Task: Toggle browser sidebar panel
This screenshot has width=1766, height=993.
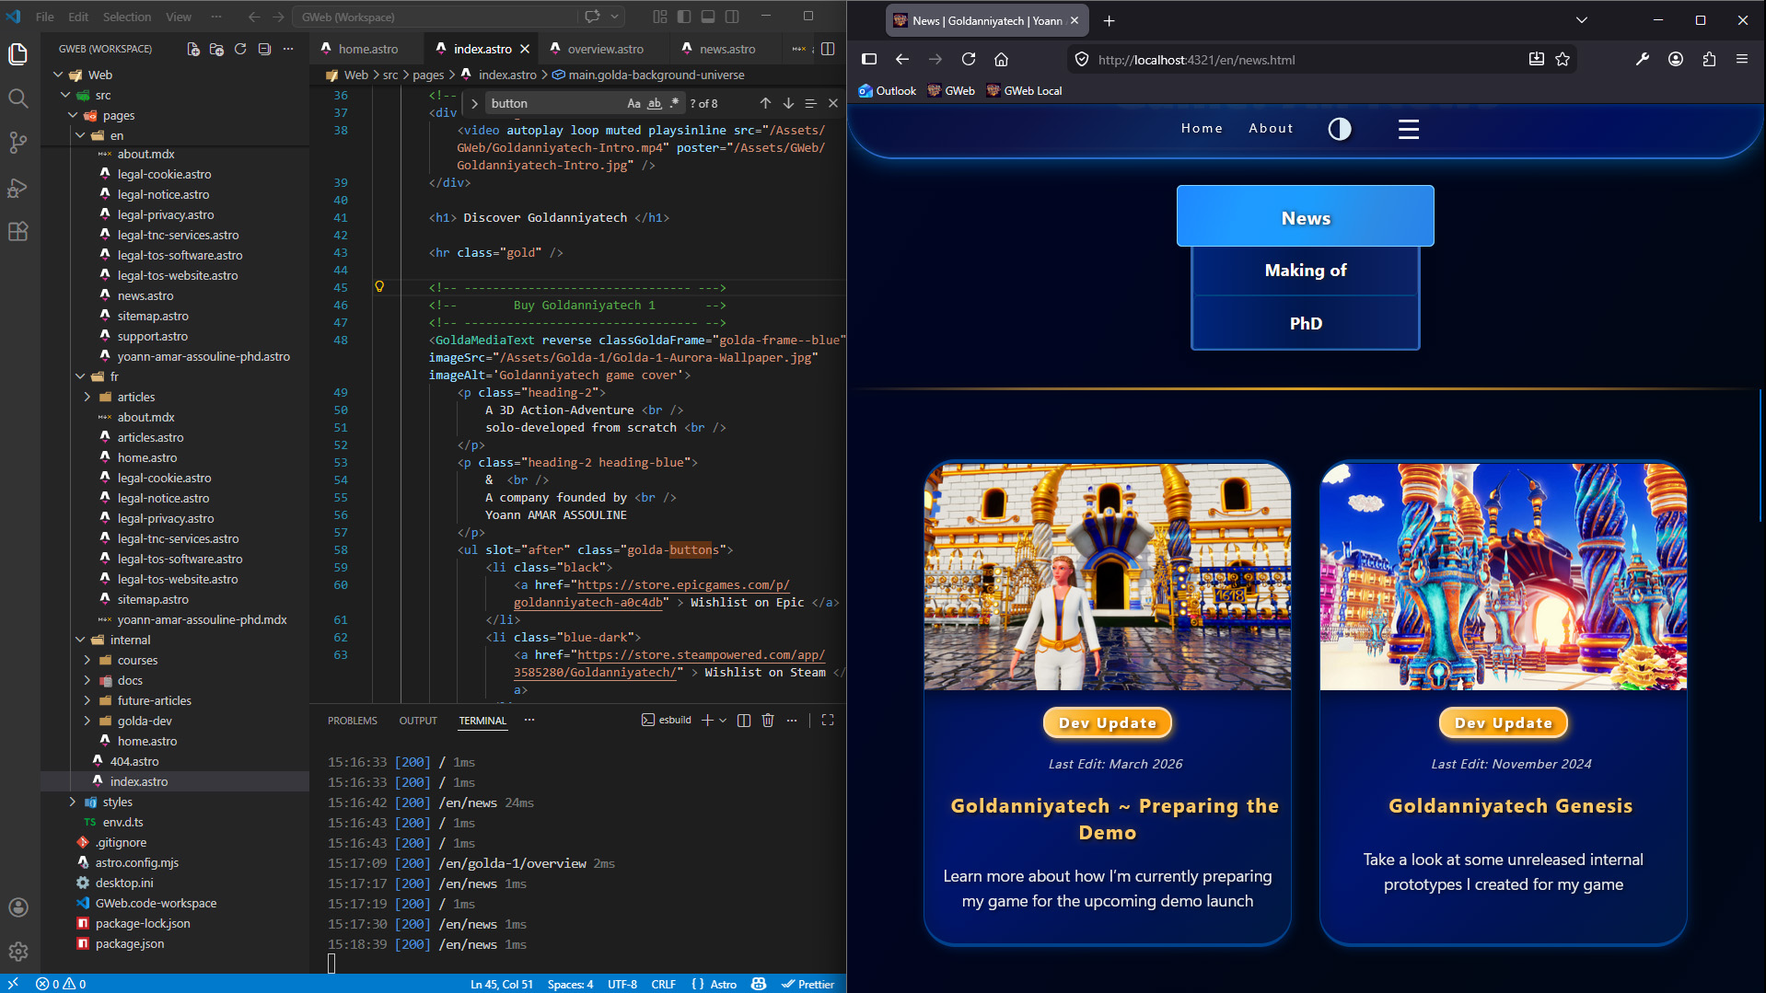Action: 869,59
